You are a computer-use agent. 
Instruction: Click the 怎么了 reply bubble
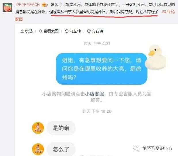pyautogui.click(x=61, y=149)
